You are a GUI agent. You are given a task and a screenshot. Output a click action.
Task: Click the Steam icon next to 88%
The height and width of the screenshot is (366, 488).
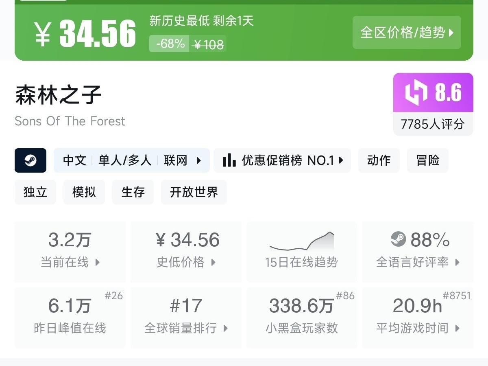[x=398, y=239]
